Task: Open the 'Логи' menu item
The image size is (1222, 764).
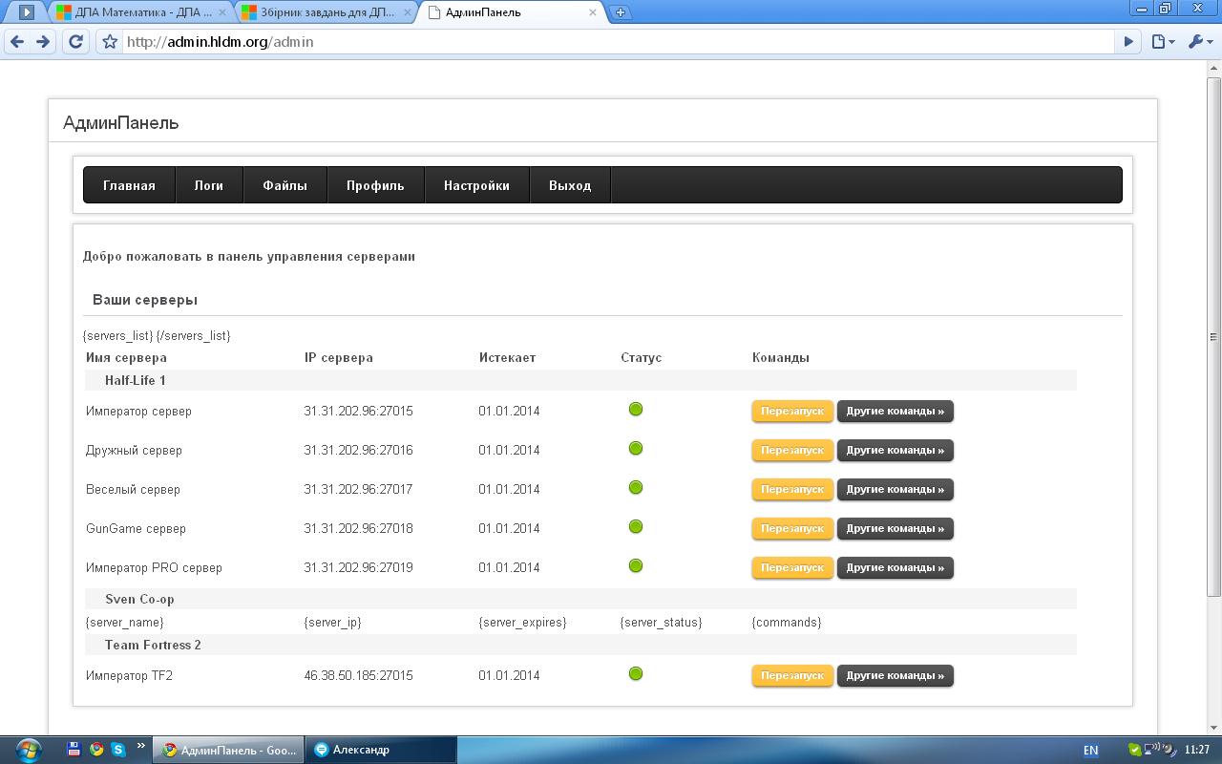Action: [x=209, y=186]
